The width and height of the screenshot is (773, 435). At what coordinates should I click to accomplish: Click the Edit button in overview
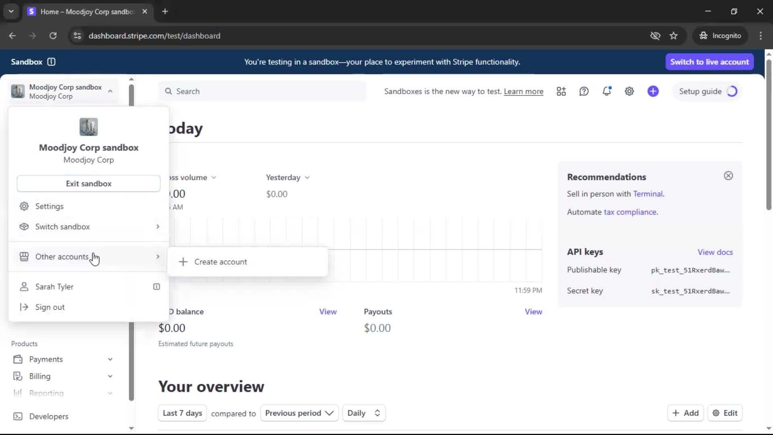725,413
